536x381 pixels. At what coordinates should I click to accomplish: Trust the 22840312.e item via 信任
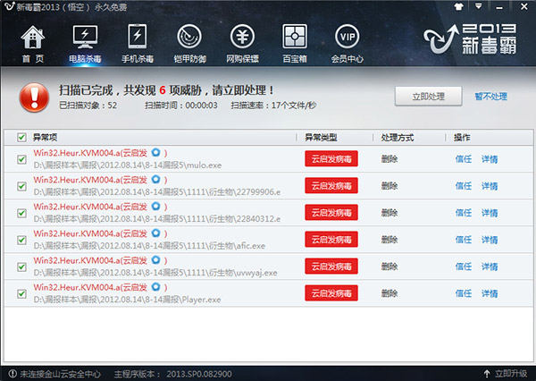[464, 213]
